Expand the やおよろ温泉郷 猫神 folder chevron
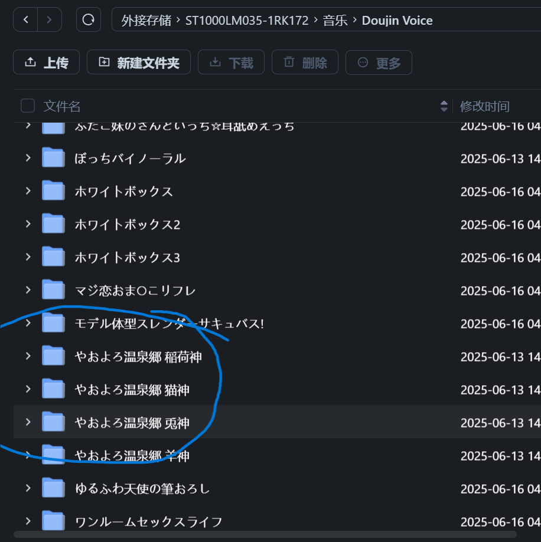The image size is (541, 542). [x=28, y=389]
